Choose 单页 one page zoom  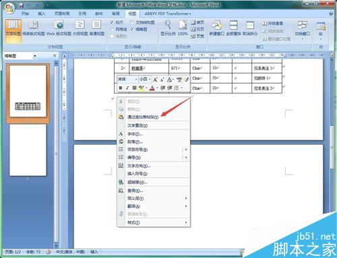coord(197,22)
